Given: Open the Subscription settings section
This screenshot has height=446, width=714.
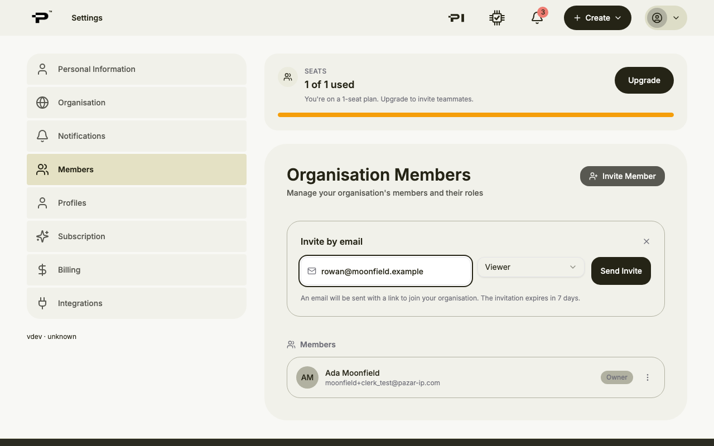Looking at the screenshot, I should click(x=137, y=236).
